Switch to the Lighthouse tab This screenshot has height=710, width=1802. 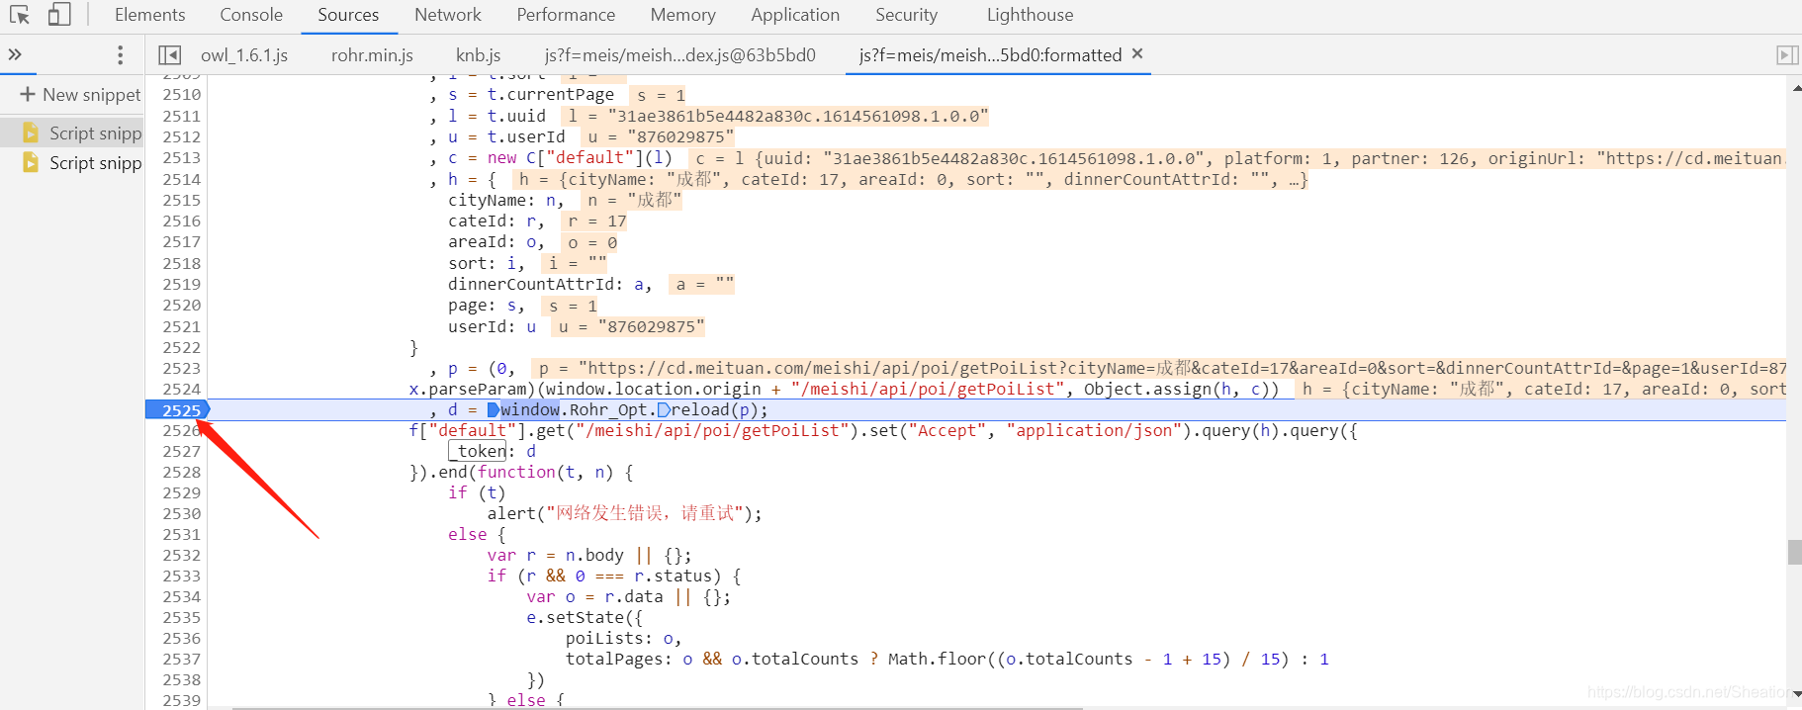point(1030,15)
